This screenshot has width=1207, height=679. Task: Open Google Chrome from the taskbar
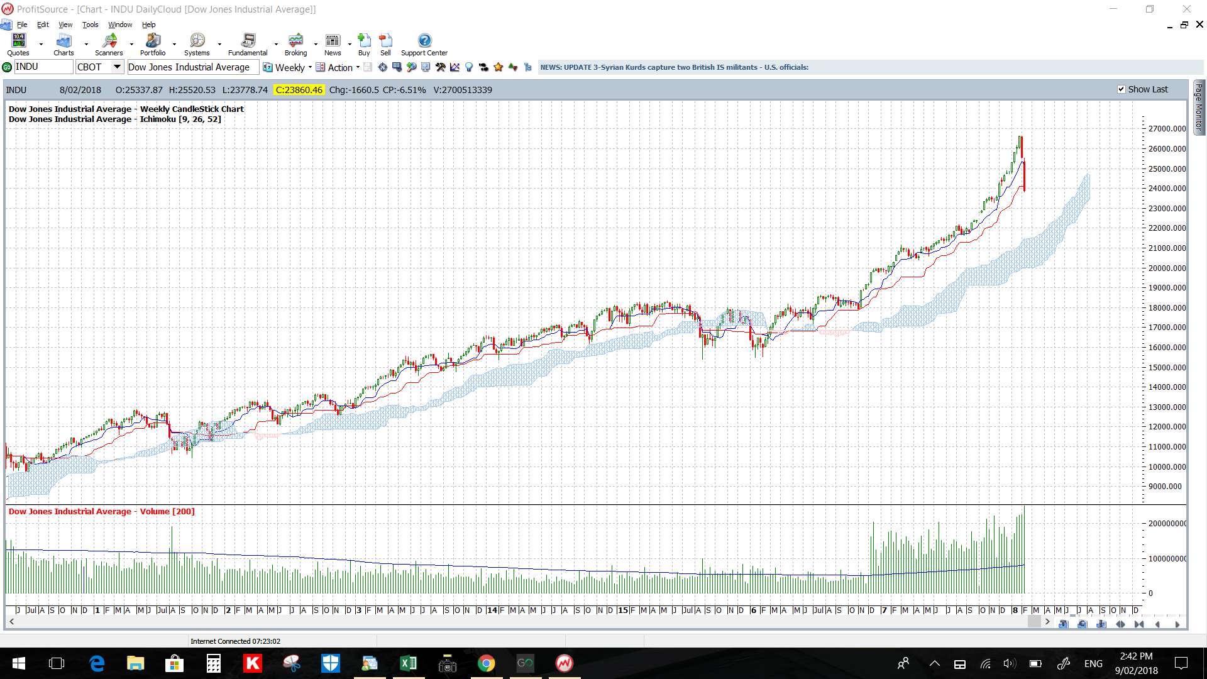tap(486, 663)
